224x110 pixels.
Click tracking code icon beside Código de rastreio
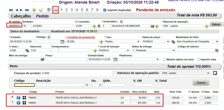217,50
